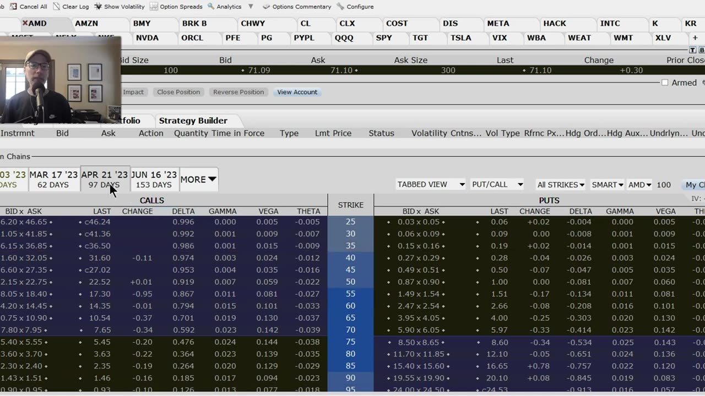The image size is (705, 396).
Task: Select the JUN 16 '23 expiration
Action: click(x=154, y=179)
